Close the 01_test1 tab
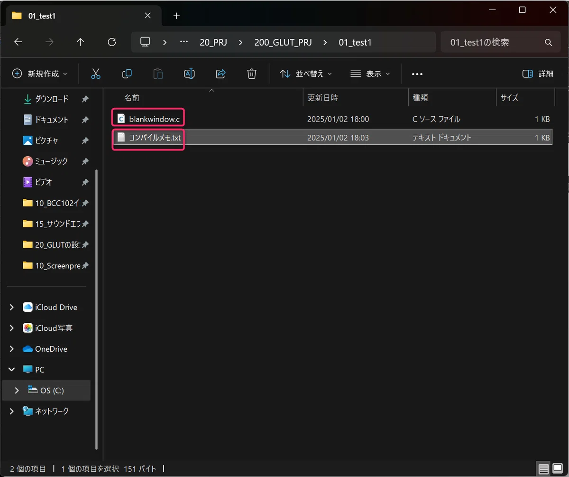This screenshot has height=477, width=569. pos(147,15)
